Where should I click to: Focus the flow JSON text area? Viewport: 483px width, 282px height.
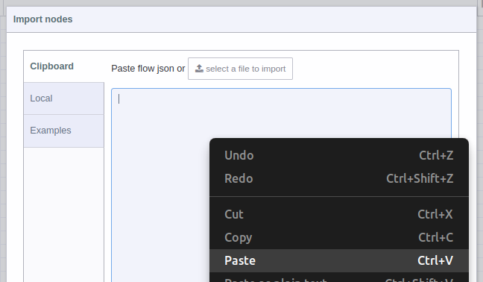pos(160,185)
